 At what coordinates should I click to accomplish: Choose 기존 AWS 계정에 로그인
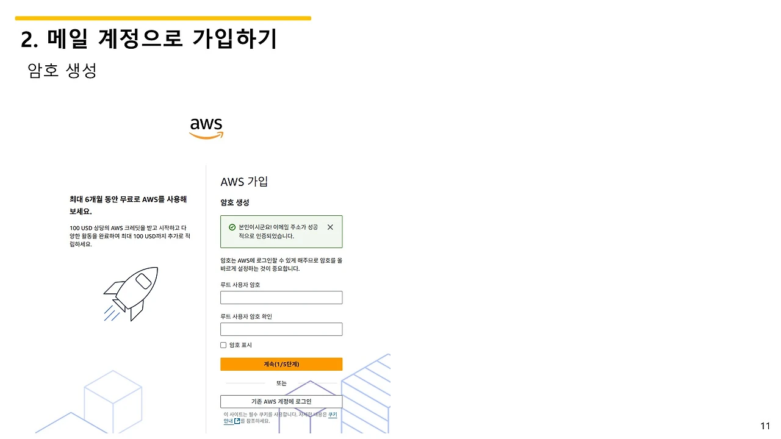pos(281,401)
